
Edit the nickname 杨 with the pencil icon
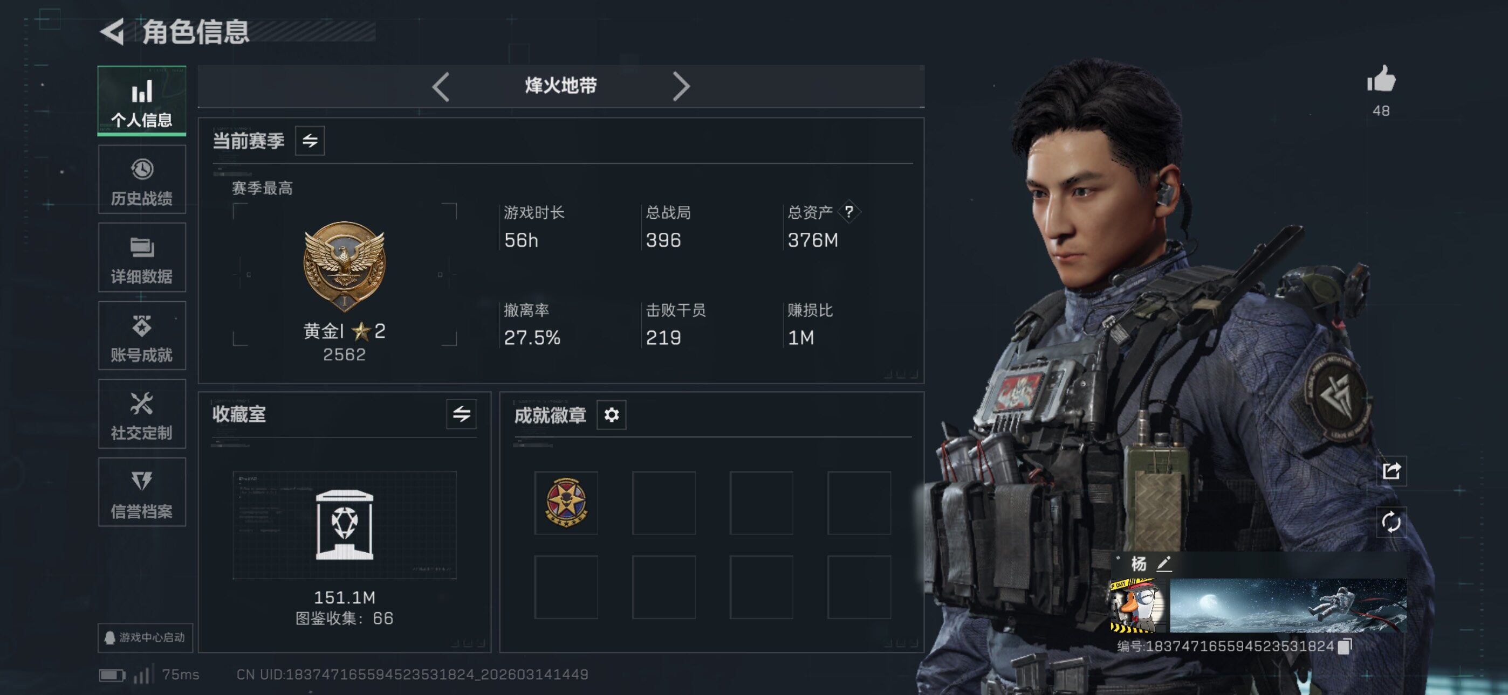(1164, 564)
